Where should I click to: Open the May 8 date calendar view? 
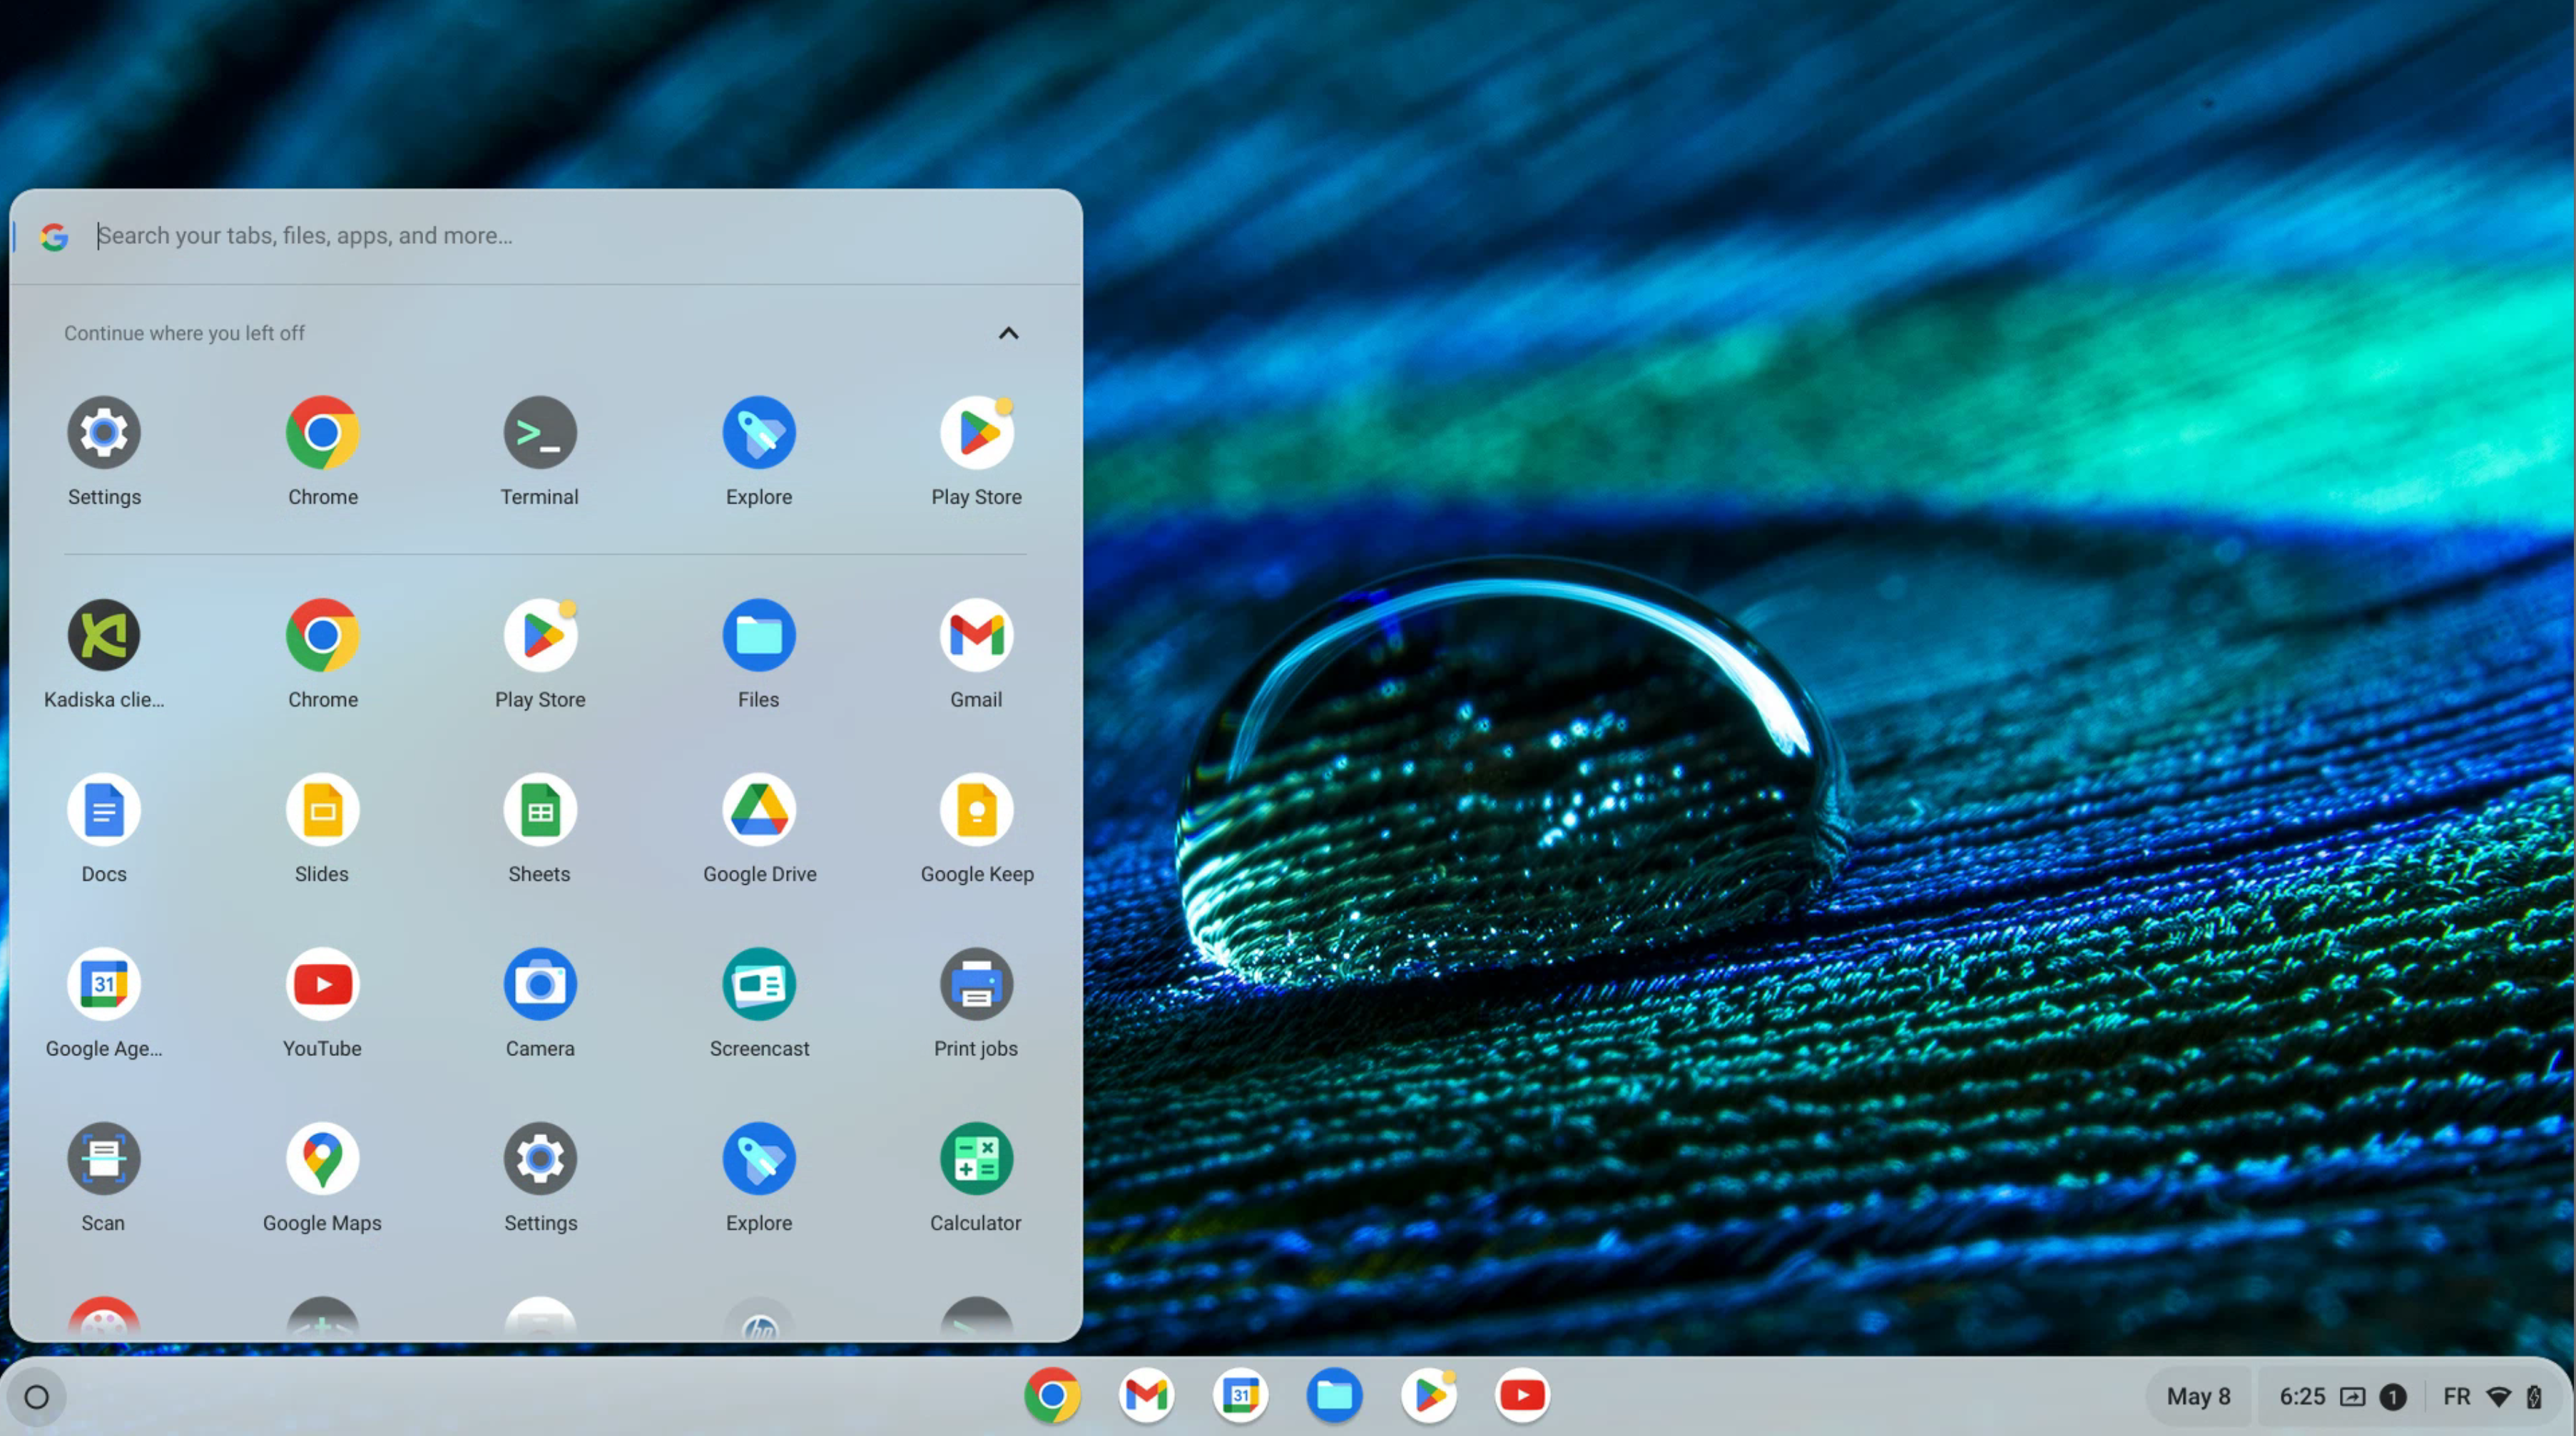[x=2198, y=1396]
